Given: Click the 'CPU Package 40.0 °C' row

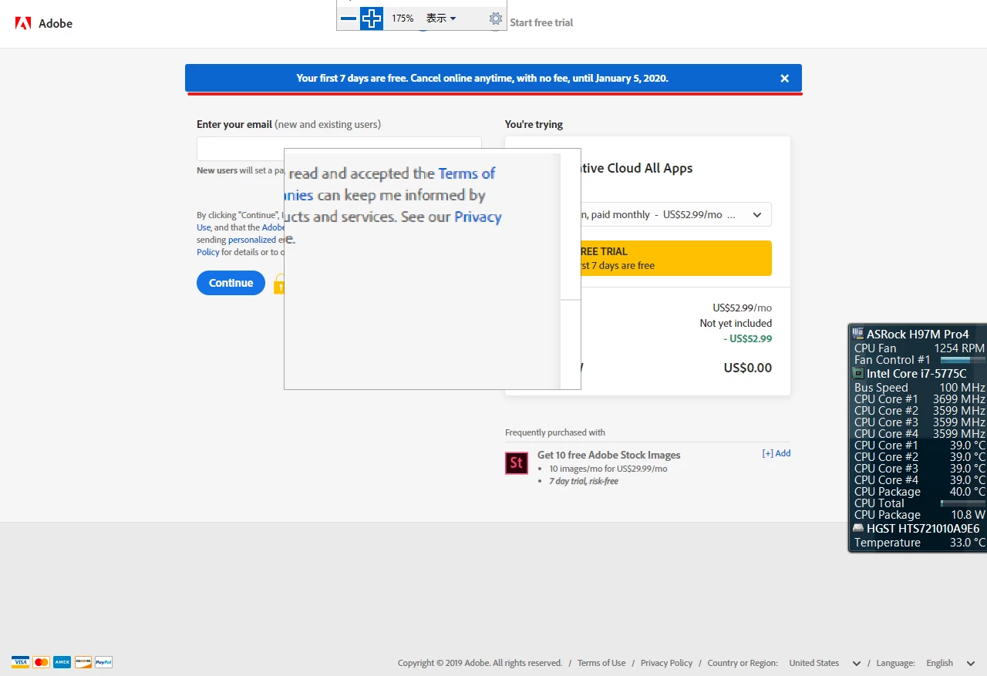Looking at the screenshot, I should point(919,492).
